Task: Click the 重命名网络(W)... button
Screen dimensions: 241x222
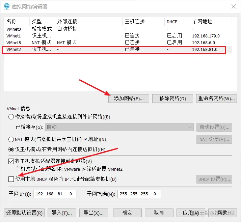Action: click(216, 99)
